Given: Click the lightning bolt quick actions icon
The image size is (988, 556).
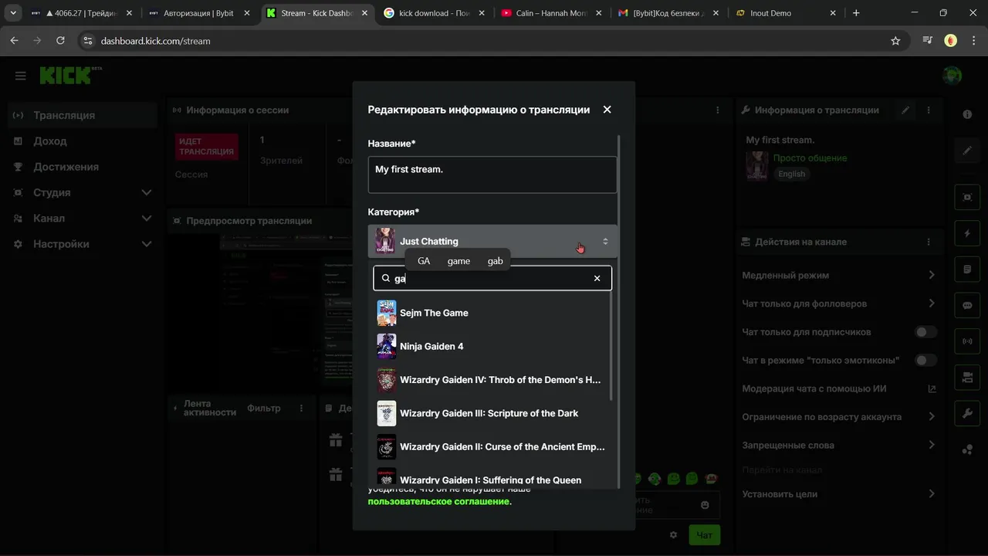Looking at the screenshot, I should click(967, 233).
